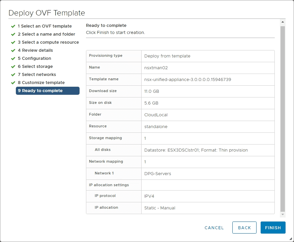This screenshot has height=242, width=294.
Task: Click the Finish button
Action: pyautogui.click(x=273, y=228)
